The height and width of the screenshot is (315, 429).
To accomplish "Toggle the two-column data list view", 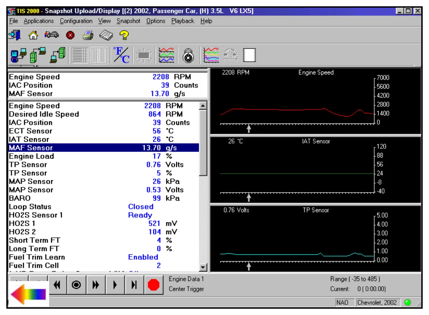I will tap(100, 55).
